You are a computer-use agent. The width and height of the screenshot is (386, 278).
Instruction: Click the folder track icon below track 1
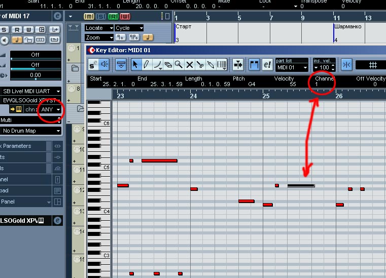(75, 68)
